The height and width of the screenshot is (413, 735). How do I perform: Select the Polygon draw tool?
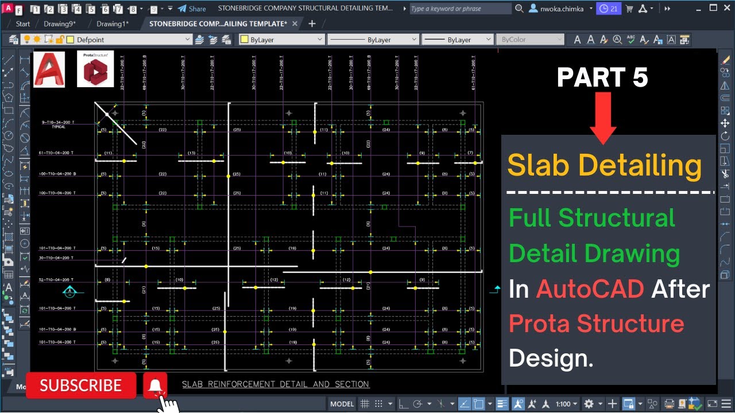click(8, 96)
